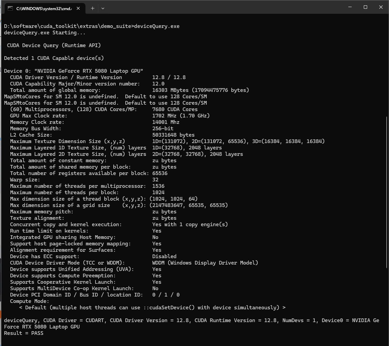Click 'Run time limit on kernels:' label
Screen dimensions: 389x346
pyautogui.click(x=49, y=231)
